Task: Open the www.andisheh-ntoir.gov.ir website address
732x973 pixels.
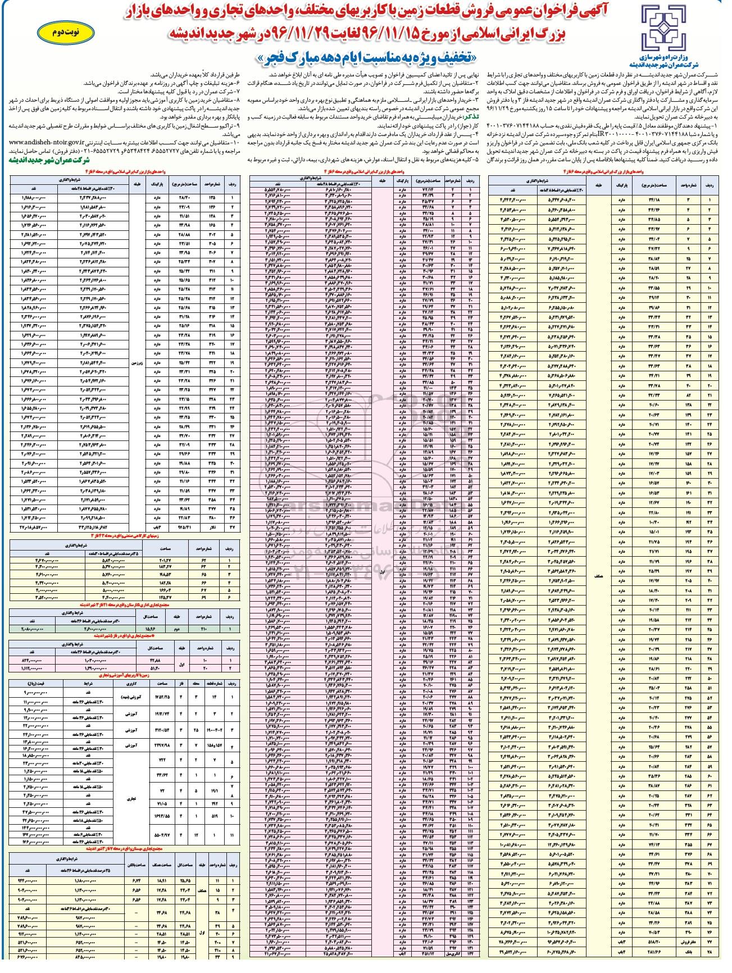Action: (47, 143)
